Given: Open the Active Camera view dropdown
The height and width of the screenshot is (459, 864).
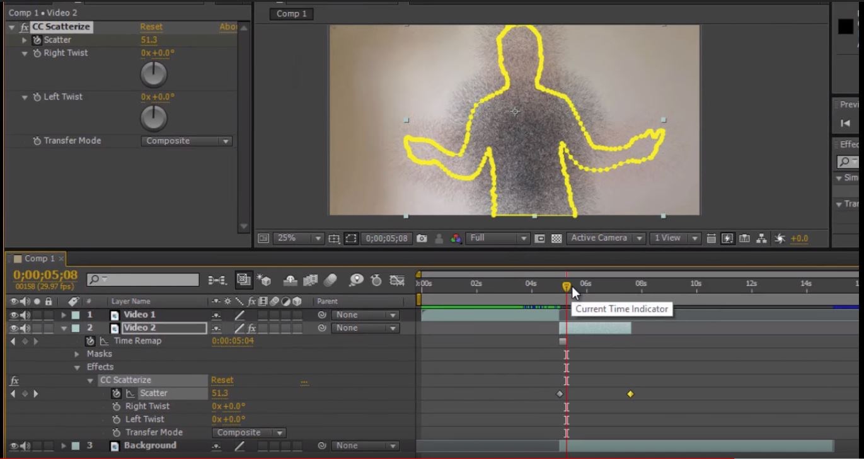Looking at the screenshot, I should coord(606,238).
